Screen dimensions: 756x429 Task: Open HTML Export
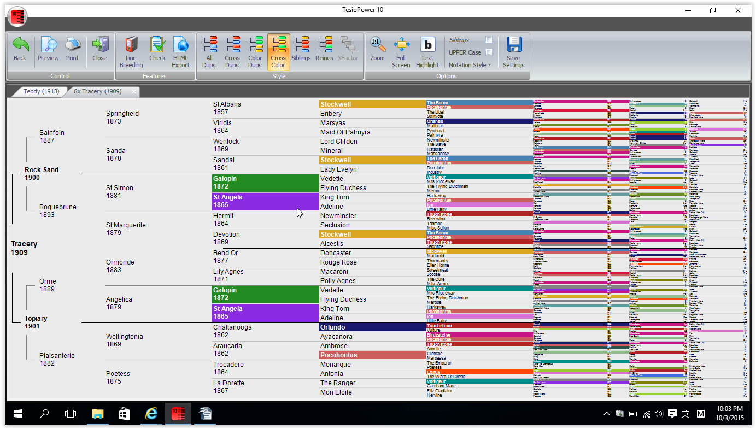180,45
